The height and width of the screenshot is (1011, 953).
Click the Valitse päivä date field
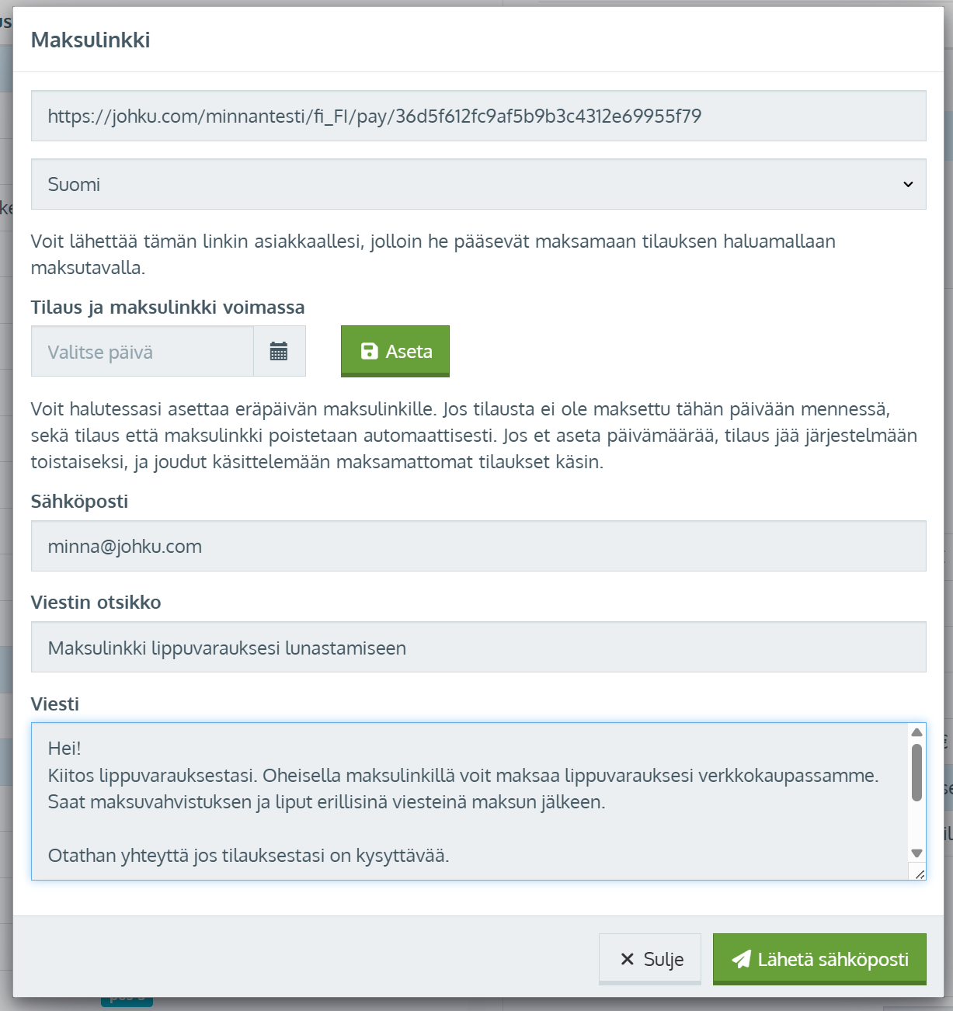pos(142,352)
